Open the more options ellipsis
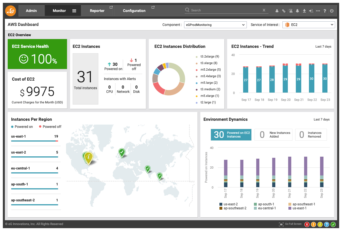Viewport: 342px width, 231px height. pos(318,11)
